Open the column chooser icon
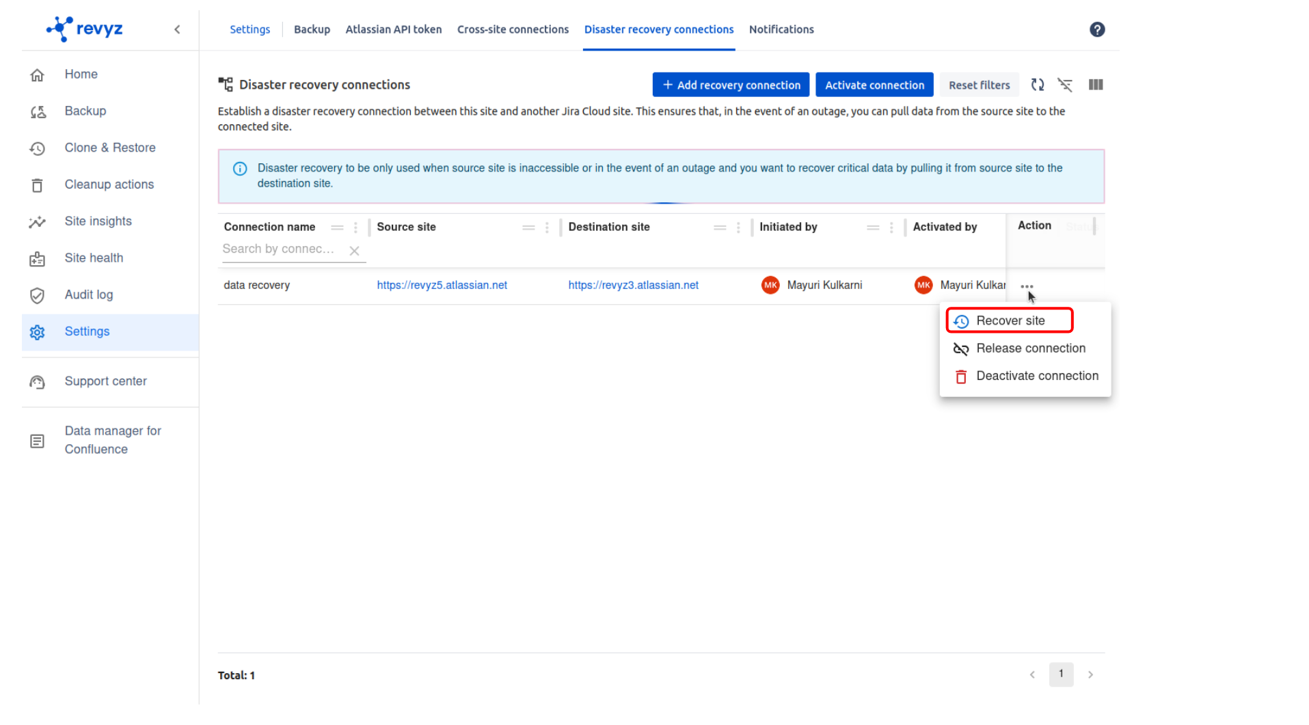 (1095, 85)
